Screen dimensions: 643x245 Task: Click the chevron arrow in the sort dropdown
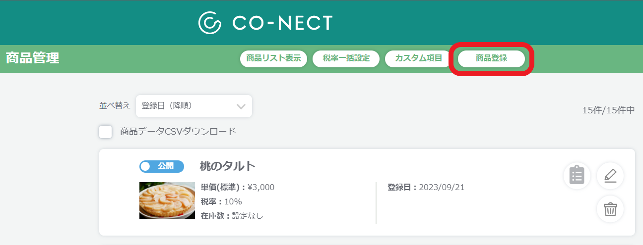coord(241,106)
